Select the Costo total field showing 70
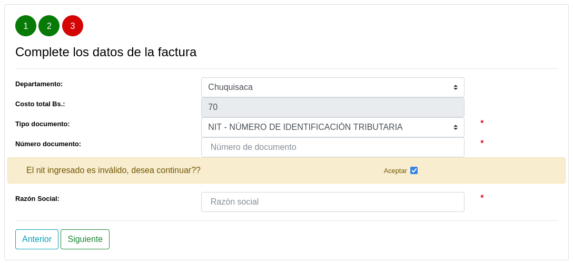573x263 pixels. tap(332, 107)
